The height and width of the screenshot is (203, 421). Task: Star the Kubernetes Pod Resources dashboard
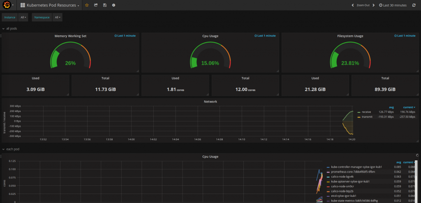click(87, 5)
